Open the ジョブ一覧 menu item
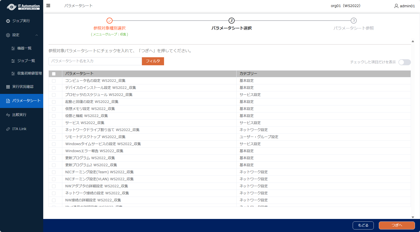Screen dimensions: 420x232 (x=26, y=61)
